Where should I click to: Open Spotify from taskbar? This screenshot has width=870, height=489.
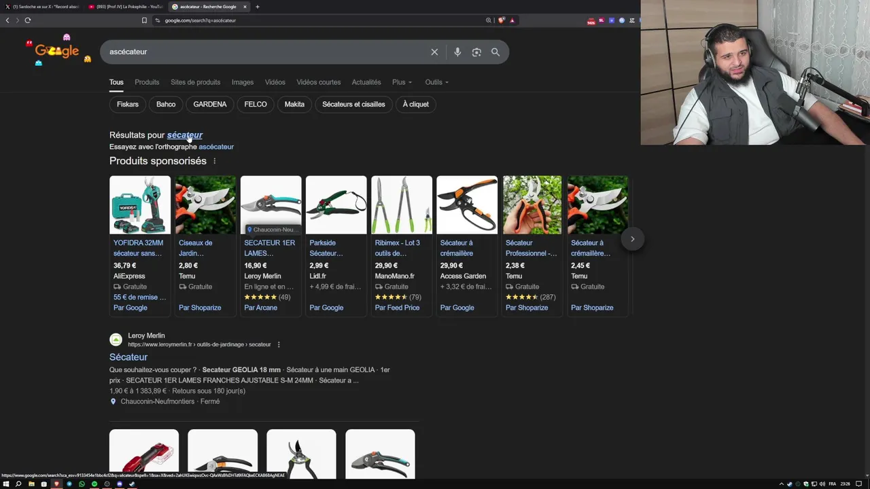(x=94, y=484)
